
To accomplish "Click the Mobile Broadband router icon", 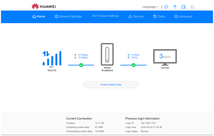I will [x=107, y=54].
